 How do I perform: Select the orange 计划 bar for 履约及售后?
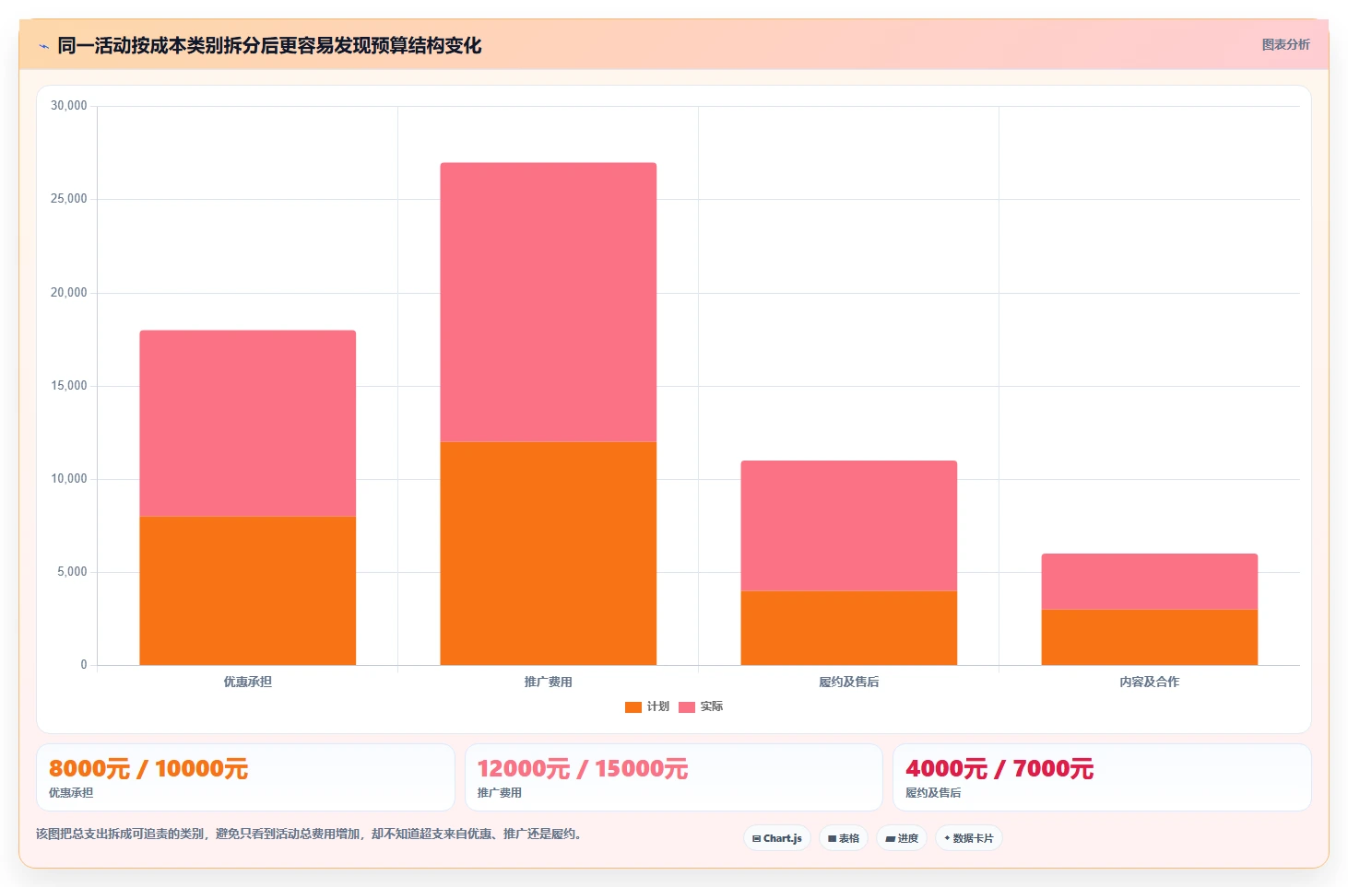[849, 628]
